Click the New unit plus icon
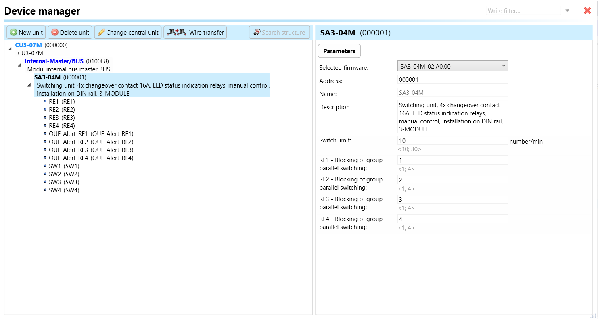 pyautogui.click(x=13, y=33)
